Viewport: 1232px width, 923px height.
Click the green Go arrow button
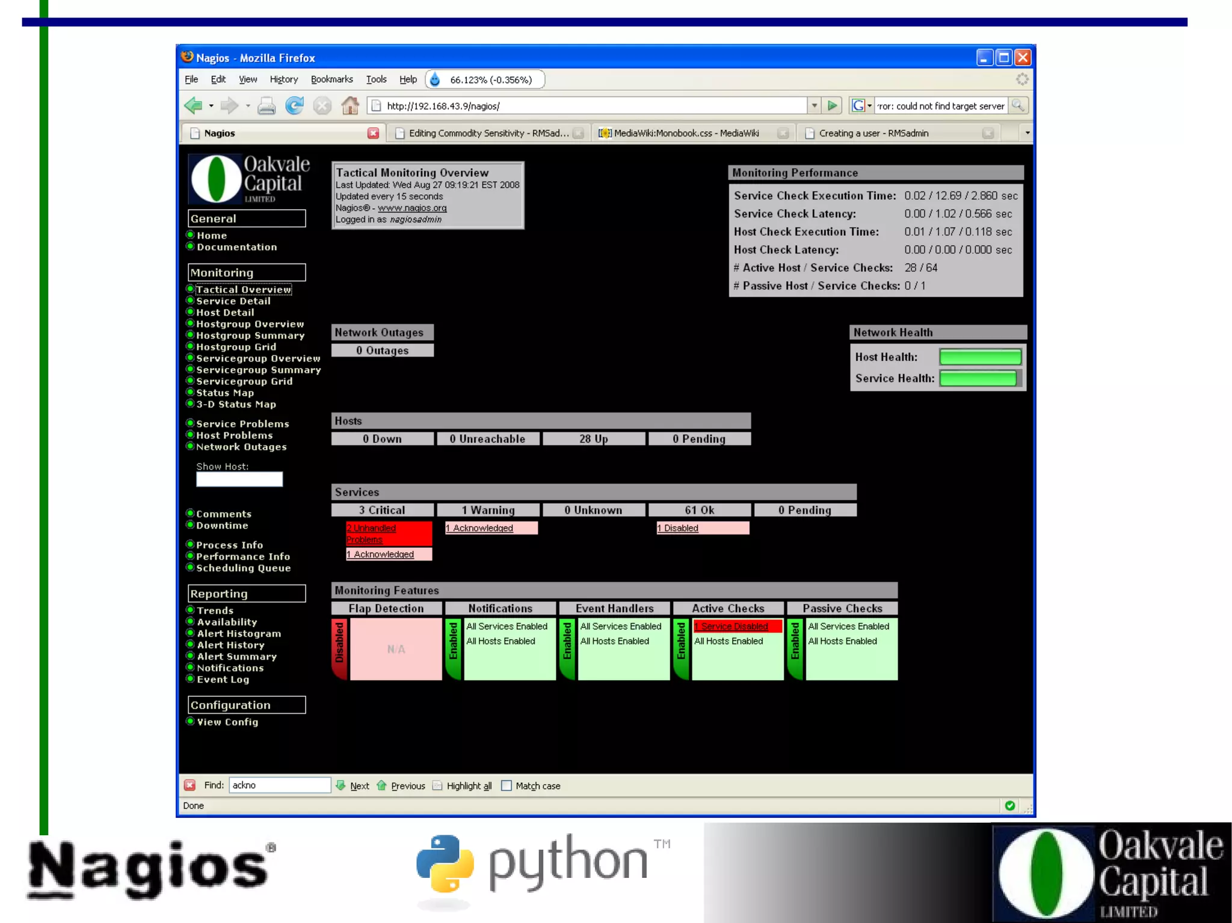[x=833, y=106]
